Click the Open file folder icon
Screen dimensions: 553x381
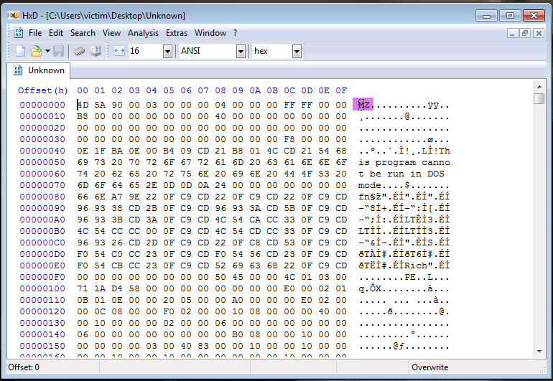[35, 51]
